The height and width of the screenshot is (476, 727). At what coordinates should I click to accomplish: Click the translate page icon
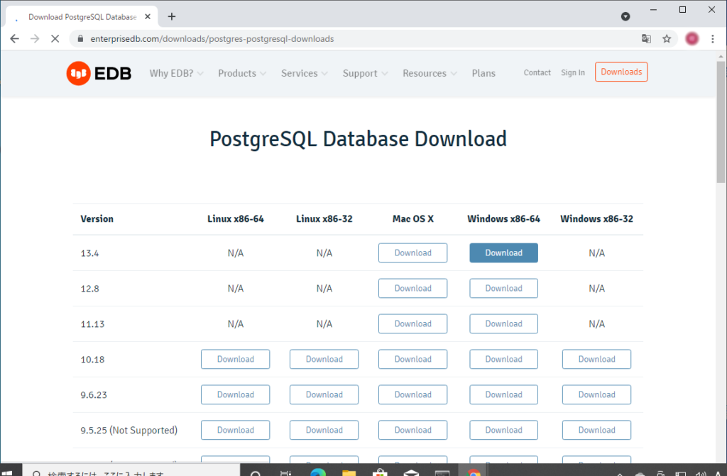click(x=646, y=39)
